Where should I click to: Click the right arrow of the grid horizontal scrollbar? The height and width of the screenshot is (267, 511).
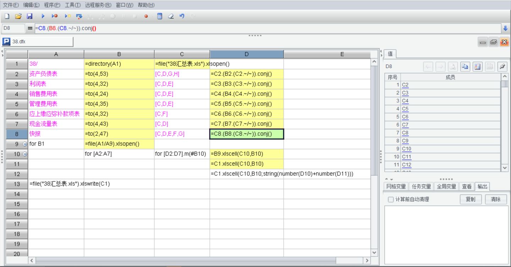pos(367,260)
